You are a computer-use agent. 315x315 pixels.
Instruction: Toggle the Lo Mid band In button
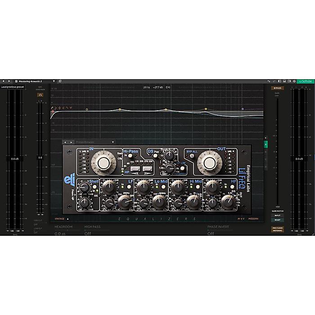point(163,187)
